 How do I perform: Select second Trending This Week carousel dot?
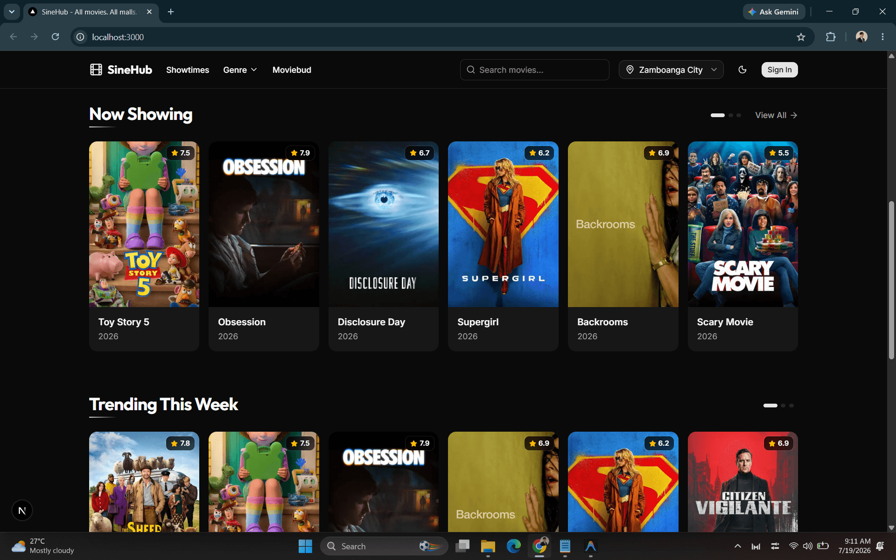click(x=783, y=406)
